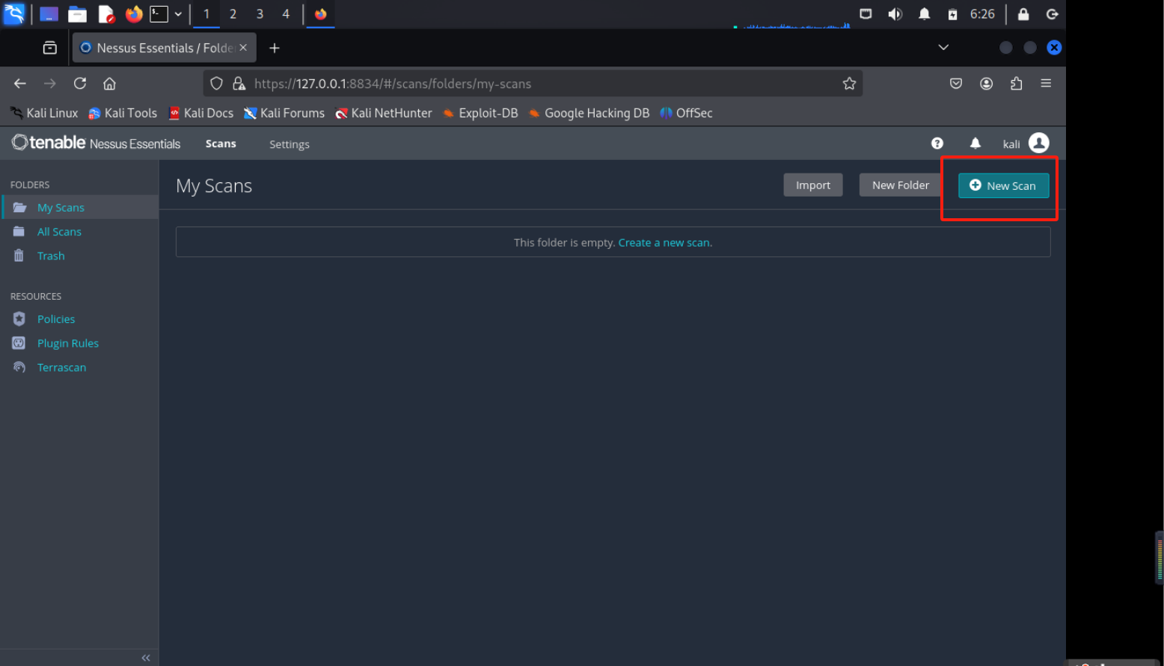
Task: Open Nessus notifications bell icon
Action: coord(975,144)
